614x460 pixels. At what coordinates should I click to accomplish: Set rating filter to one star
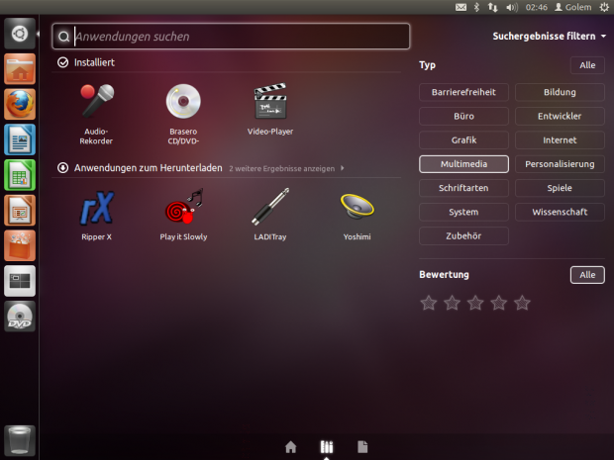coord(429,303)
